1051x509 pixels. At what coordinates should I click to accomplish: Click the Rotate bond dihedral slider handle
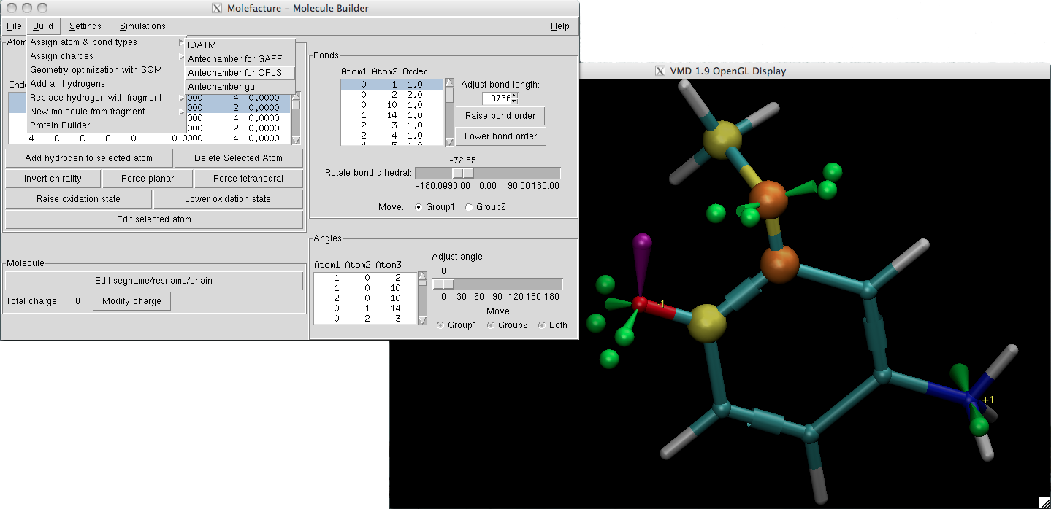(x=462, y=174)
